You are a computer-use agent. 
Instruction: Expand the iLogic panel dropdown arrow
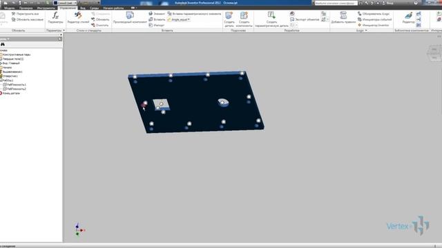(366, 30)
